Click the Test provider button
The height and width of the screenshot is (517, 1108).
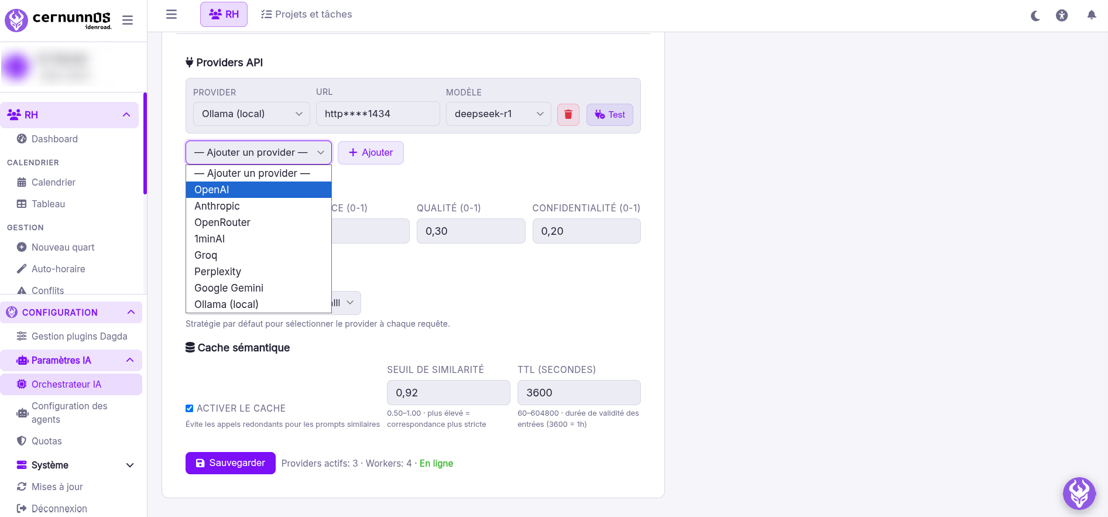coord(610,115)
